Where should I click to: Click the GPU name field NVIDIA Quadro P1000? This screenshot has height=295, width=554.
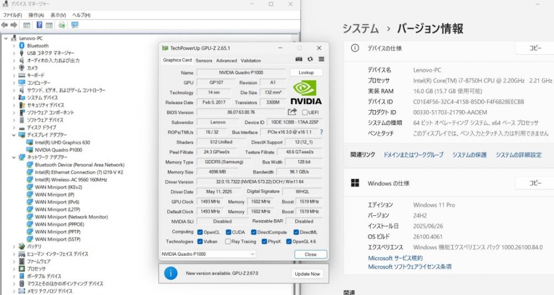click(241, 73)
